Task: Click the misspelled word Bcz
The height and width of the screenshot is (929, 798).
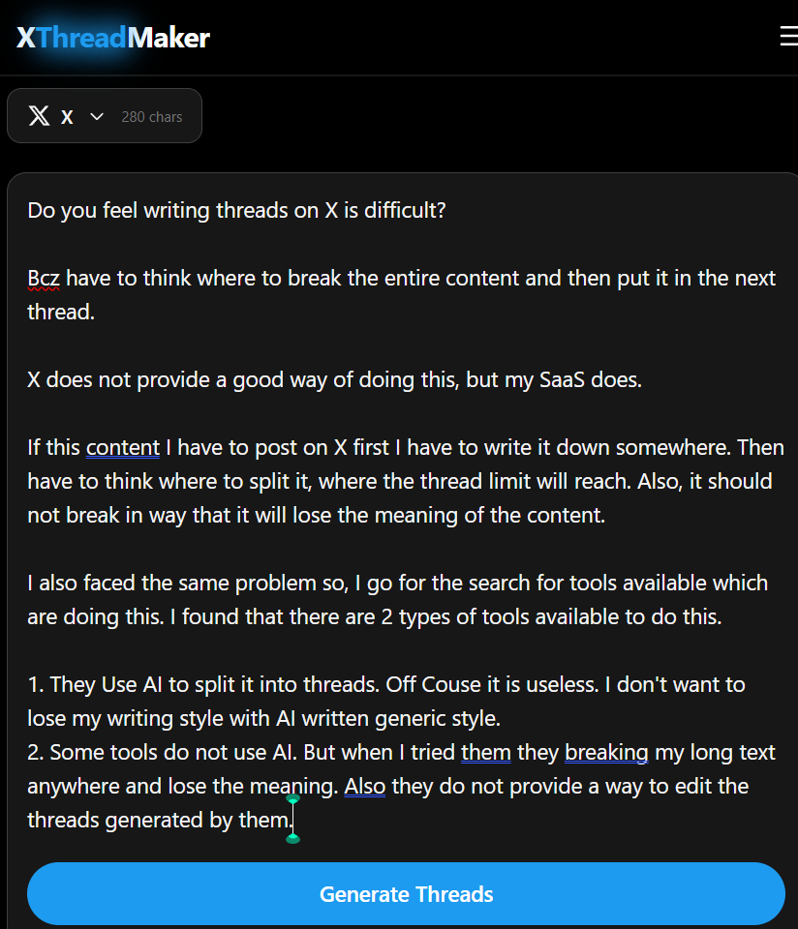Action: point(44,279)
